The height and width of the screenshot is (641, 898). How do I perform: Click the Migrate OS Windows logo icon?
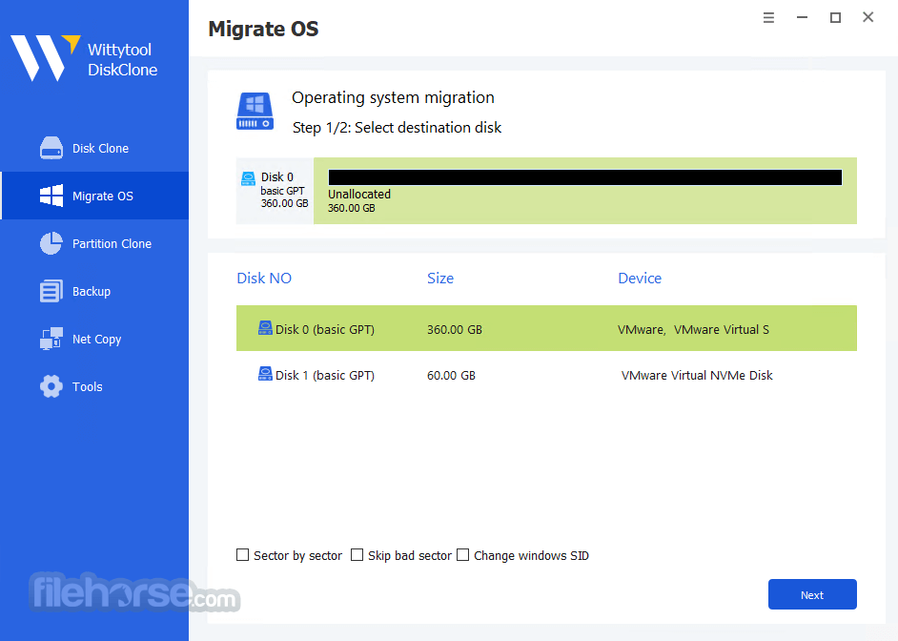tap(51, 196)
